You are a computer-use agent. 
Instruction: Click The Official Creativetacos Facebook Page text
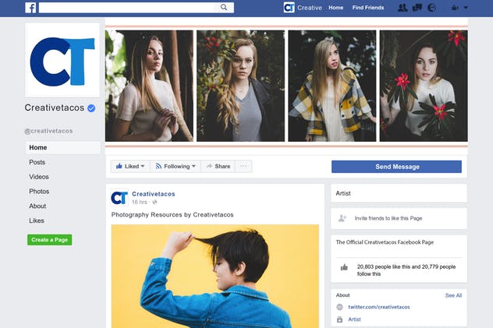coord(385,242)
